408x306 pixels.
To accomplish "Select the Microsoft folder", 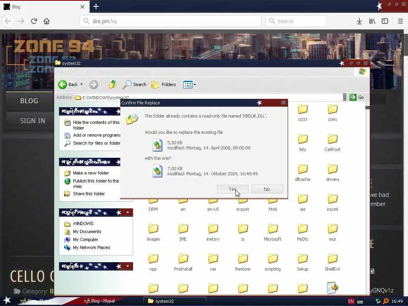I will click(273, 233).
